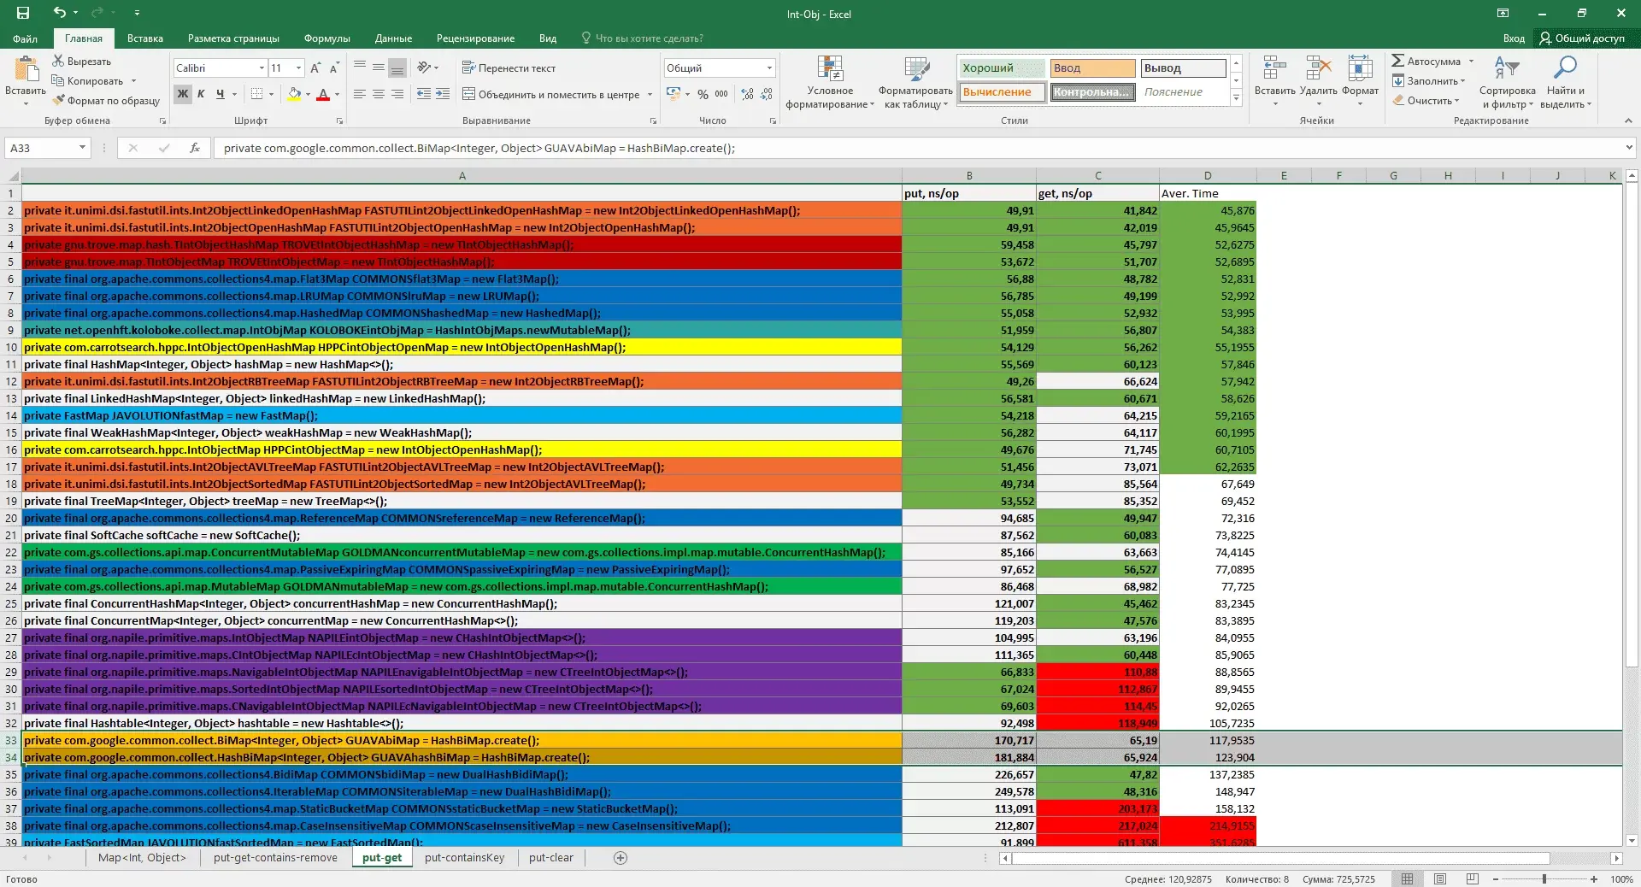Open Sort and Filter (Сортировка и фильтр)
1641x887 pixels.
pos(1508,82)
